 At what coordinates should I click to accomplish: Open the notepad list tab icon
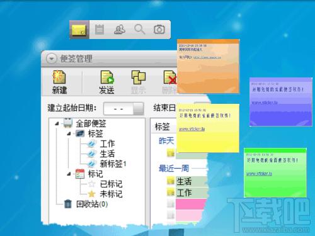point(100,30)
